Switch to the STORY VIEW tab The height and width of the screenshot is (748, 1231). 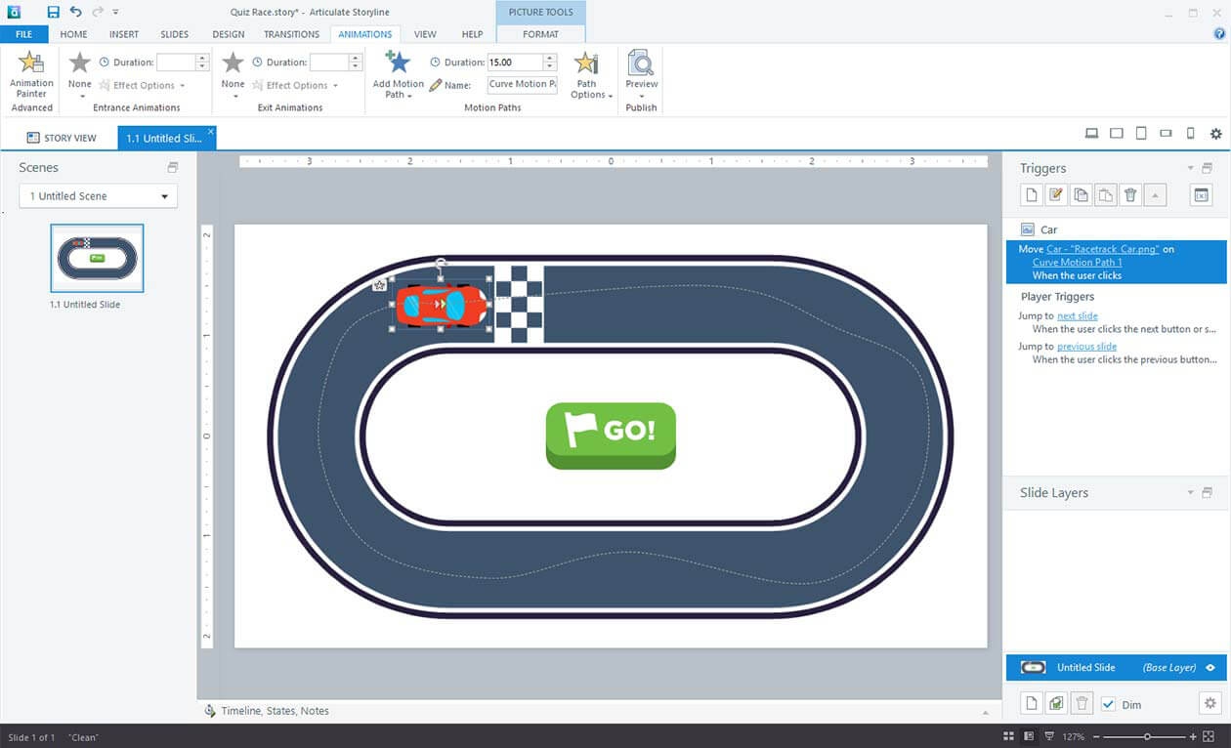coord(61,138)
